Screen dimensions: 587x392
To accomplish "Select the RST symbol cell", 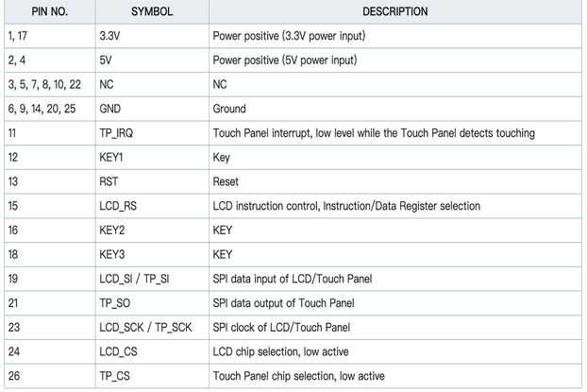I will tap(152, 181).
